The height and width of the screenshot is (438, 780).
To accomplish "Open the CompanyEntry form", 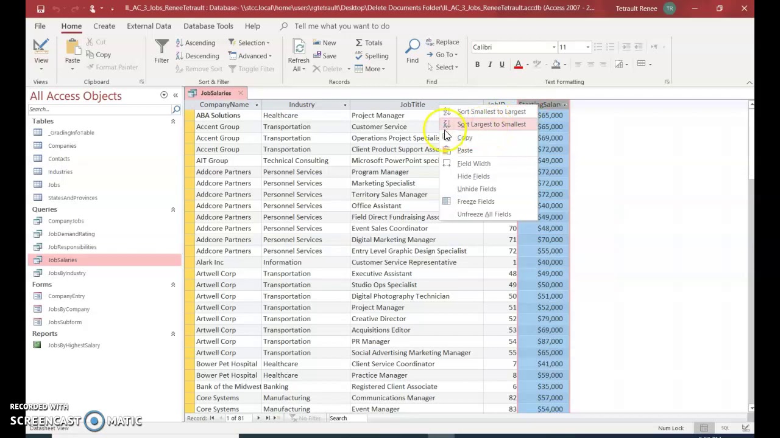I will click(66, 296).
